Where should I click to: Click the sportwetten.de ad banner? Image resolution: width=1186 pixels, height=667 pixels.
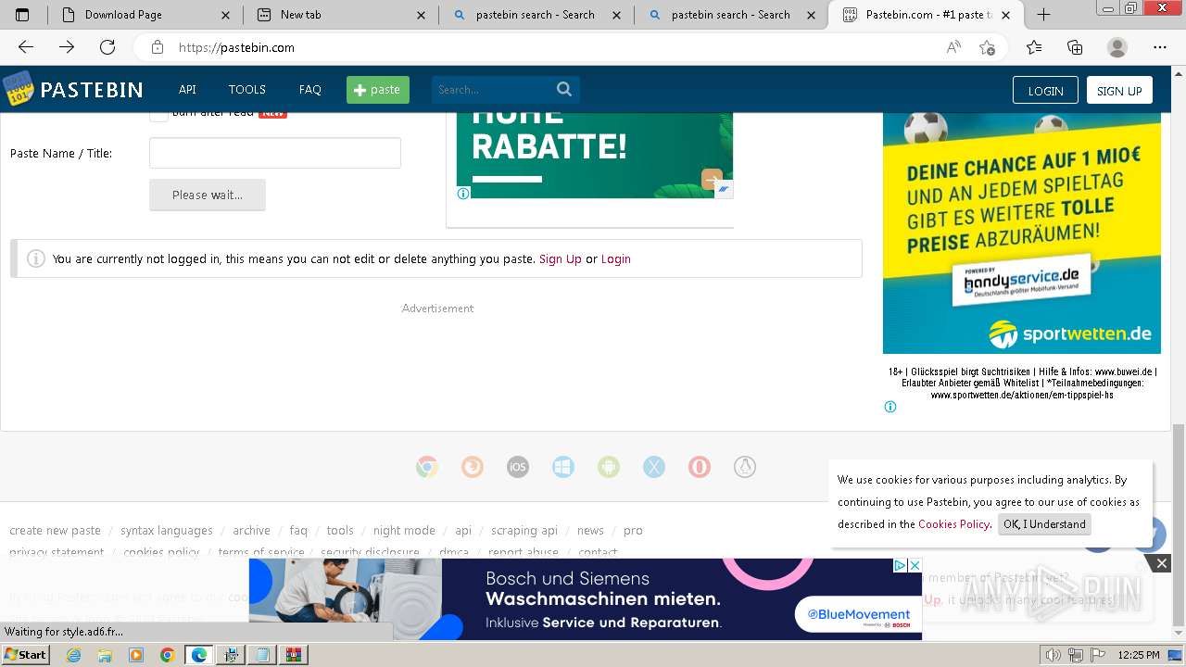point(1022,233)
